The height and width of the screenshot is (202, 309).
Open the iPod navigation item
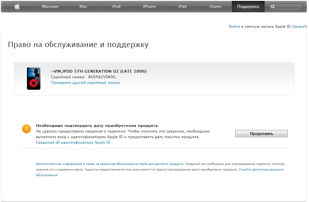116,7
